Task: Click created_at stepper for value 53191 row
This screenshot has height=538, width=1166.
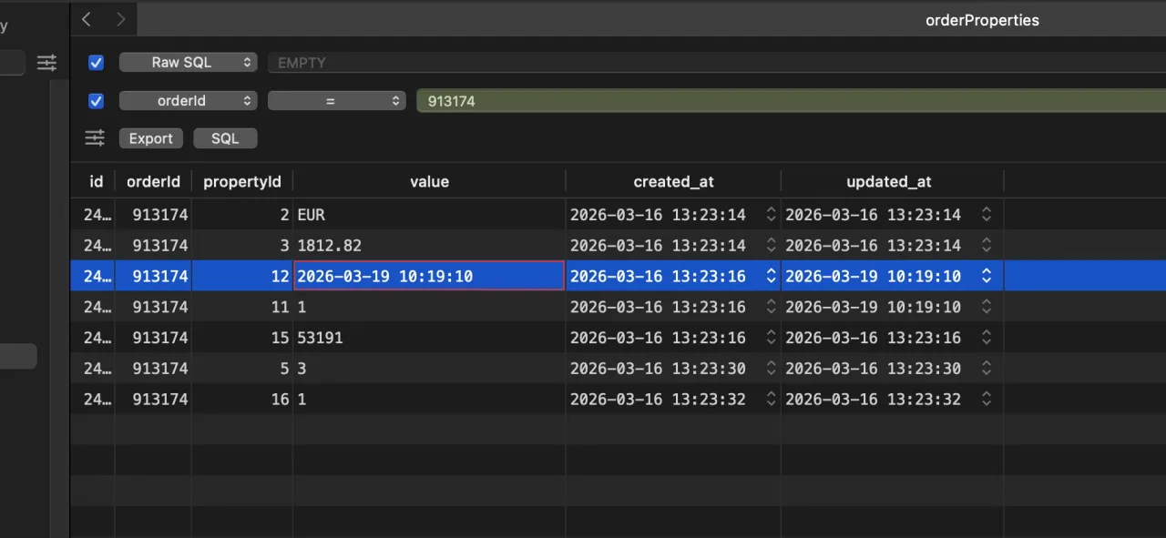Action: click(x=771, y=338)
